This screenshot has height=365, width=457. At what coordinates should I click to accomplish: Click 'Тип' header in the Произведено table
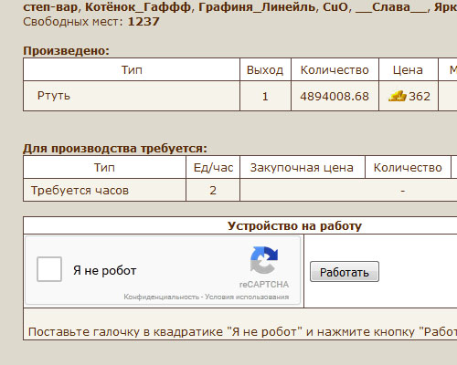point(132,70)
